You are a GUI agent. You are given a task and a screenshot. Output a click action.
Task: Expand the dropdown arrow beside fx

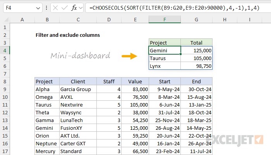click(x=81, y=8)
